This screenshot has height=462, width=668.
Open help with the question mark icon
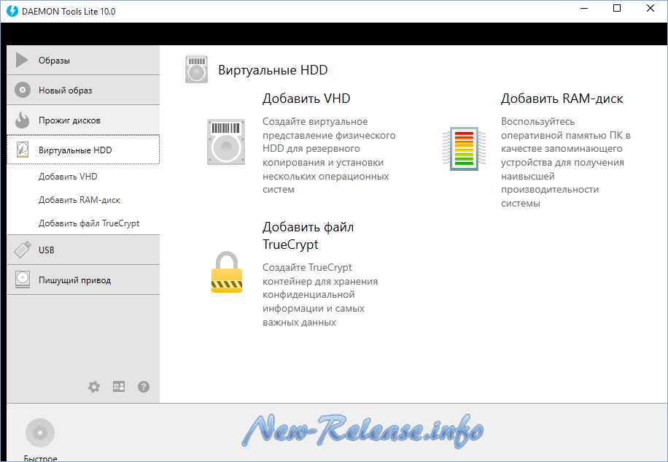tap(144, 387)
